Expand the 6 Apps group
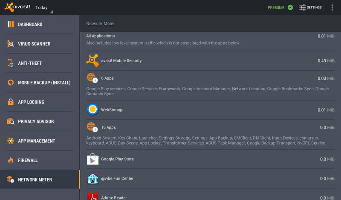The height and width of the screenshot is (200, 341). [210, 86]
